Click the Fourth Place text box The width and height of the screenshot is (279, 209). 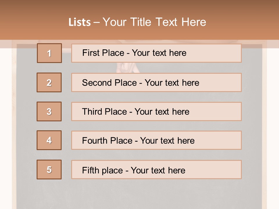coord(156,140)
